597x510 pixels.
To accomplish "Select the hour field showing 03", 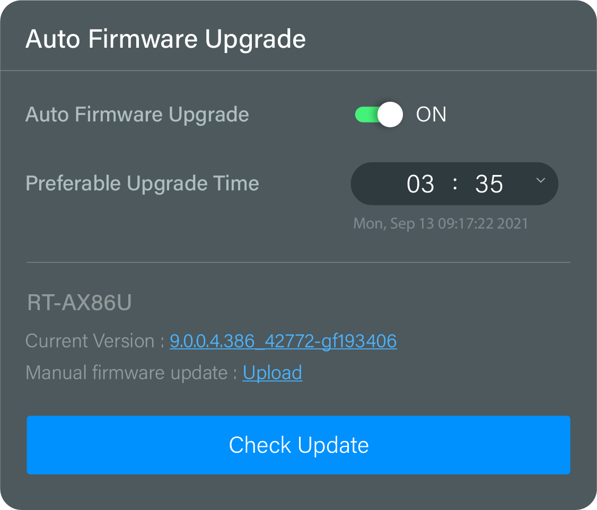I will point(422,184).
